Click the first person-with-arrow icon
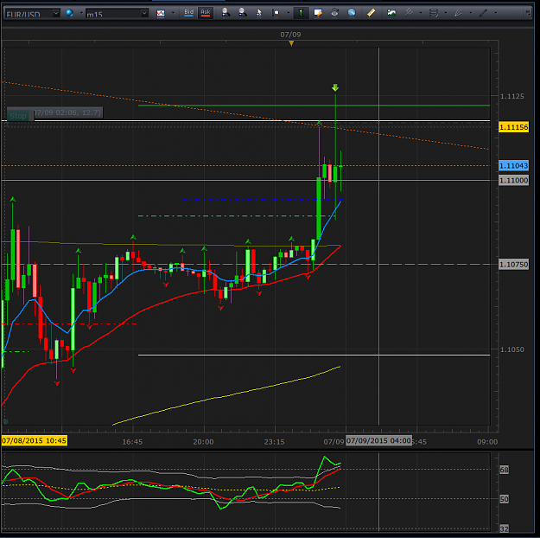The height and width of the screenshot is (538, 540). [x=226, y=13]
